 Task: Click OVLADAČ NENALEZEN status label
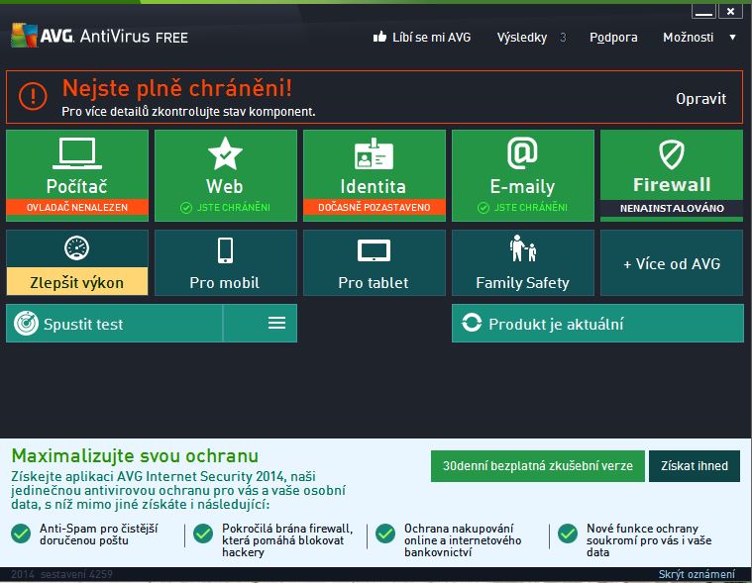[x=77, y=208]
